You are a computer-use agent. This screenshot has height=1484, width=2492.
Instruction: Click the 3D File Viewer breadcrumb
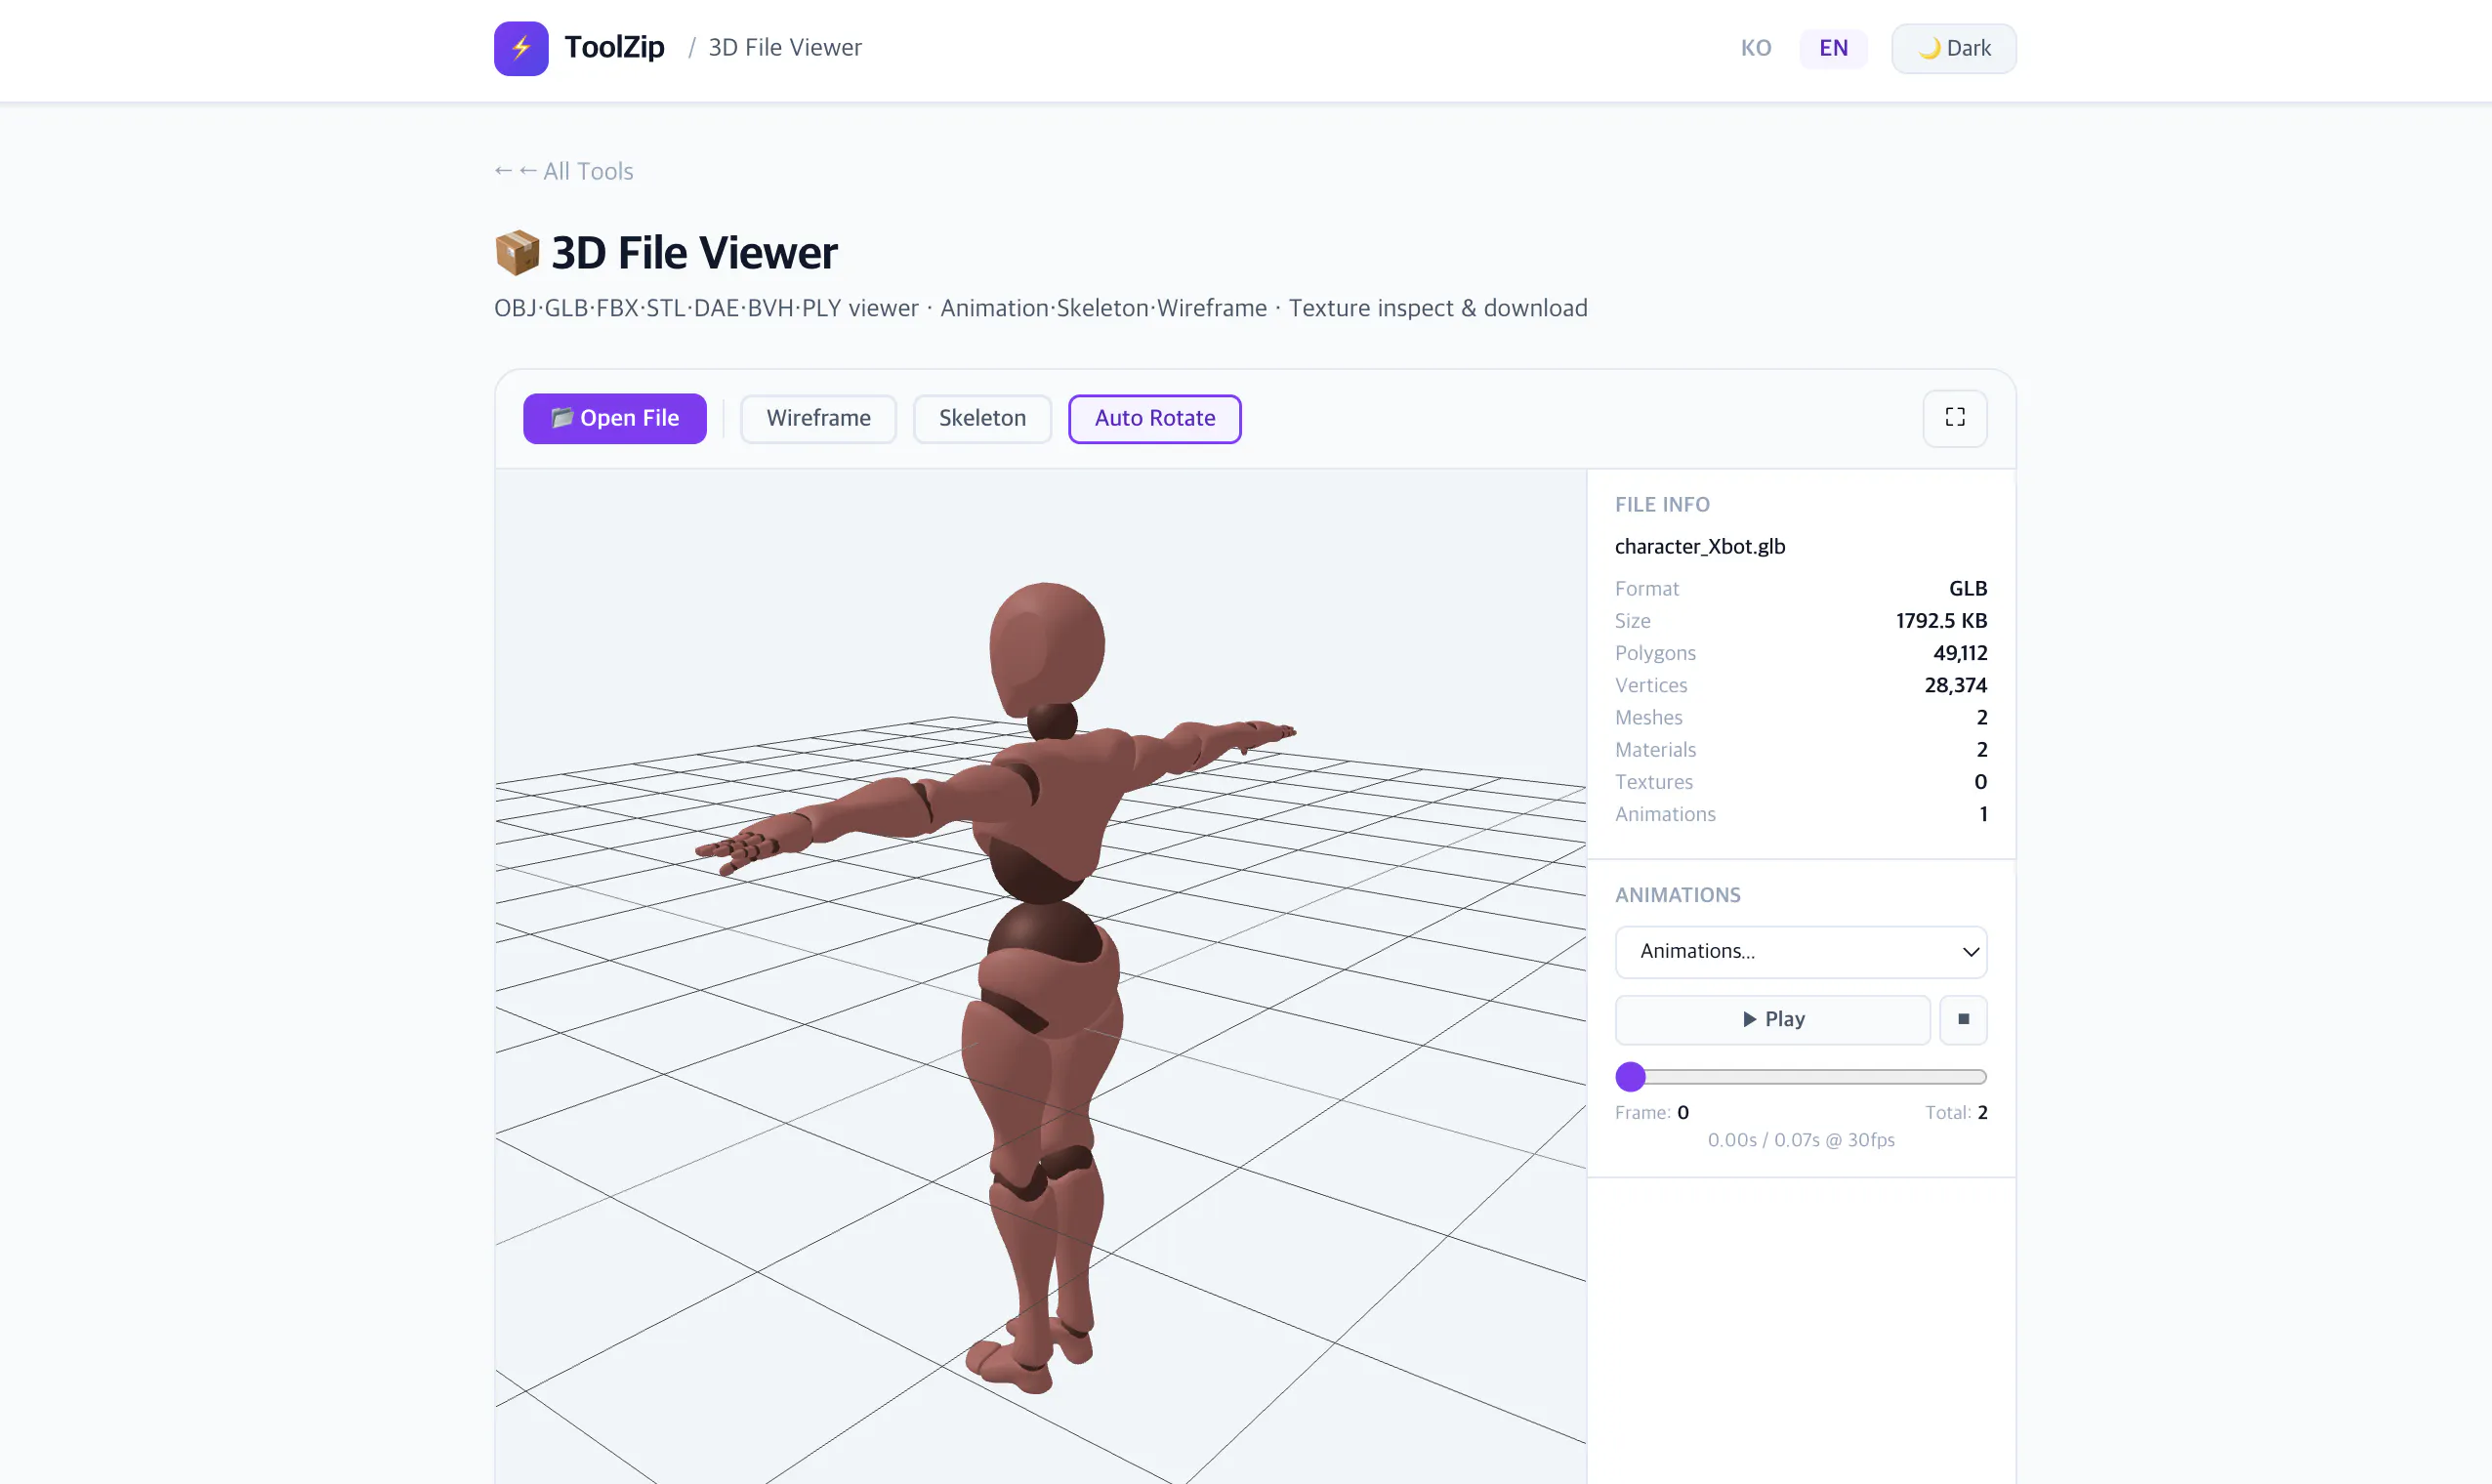click(785, 47)
